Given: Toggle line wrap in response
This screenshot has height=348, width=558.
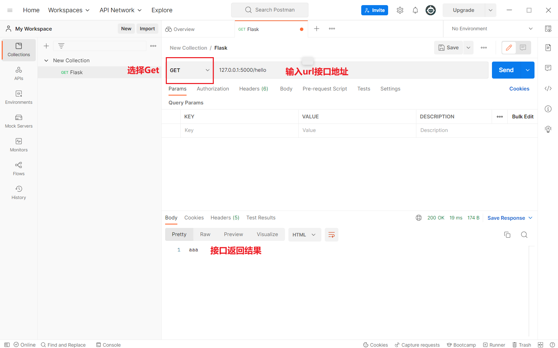Looking at the screenshot, I should (x=332, y=235).
